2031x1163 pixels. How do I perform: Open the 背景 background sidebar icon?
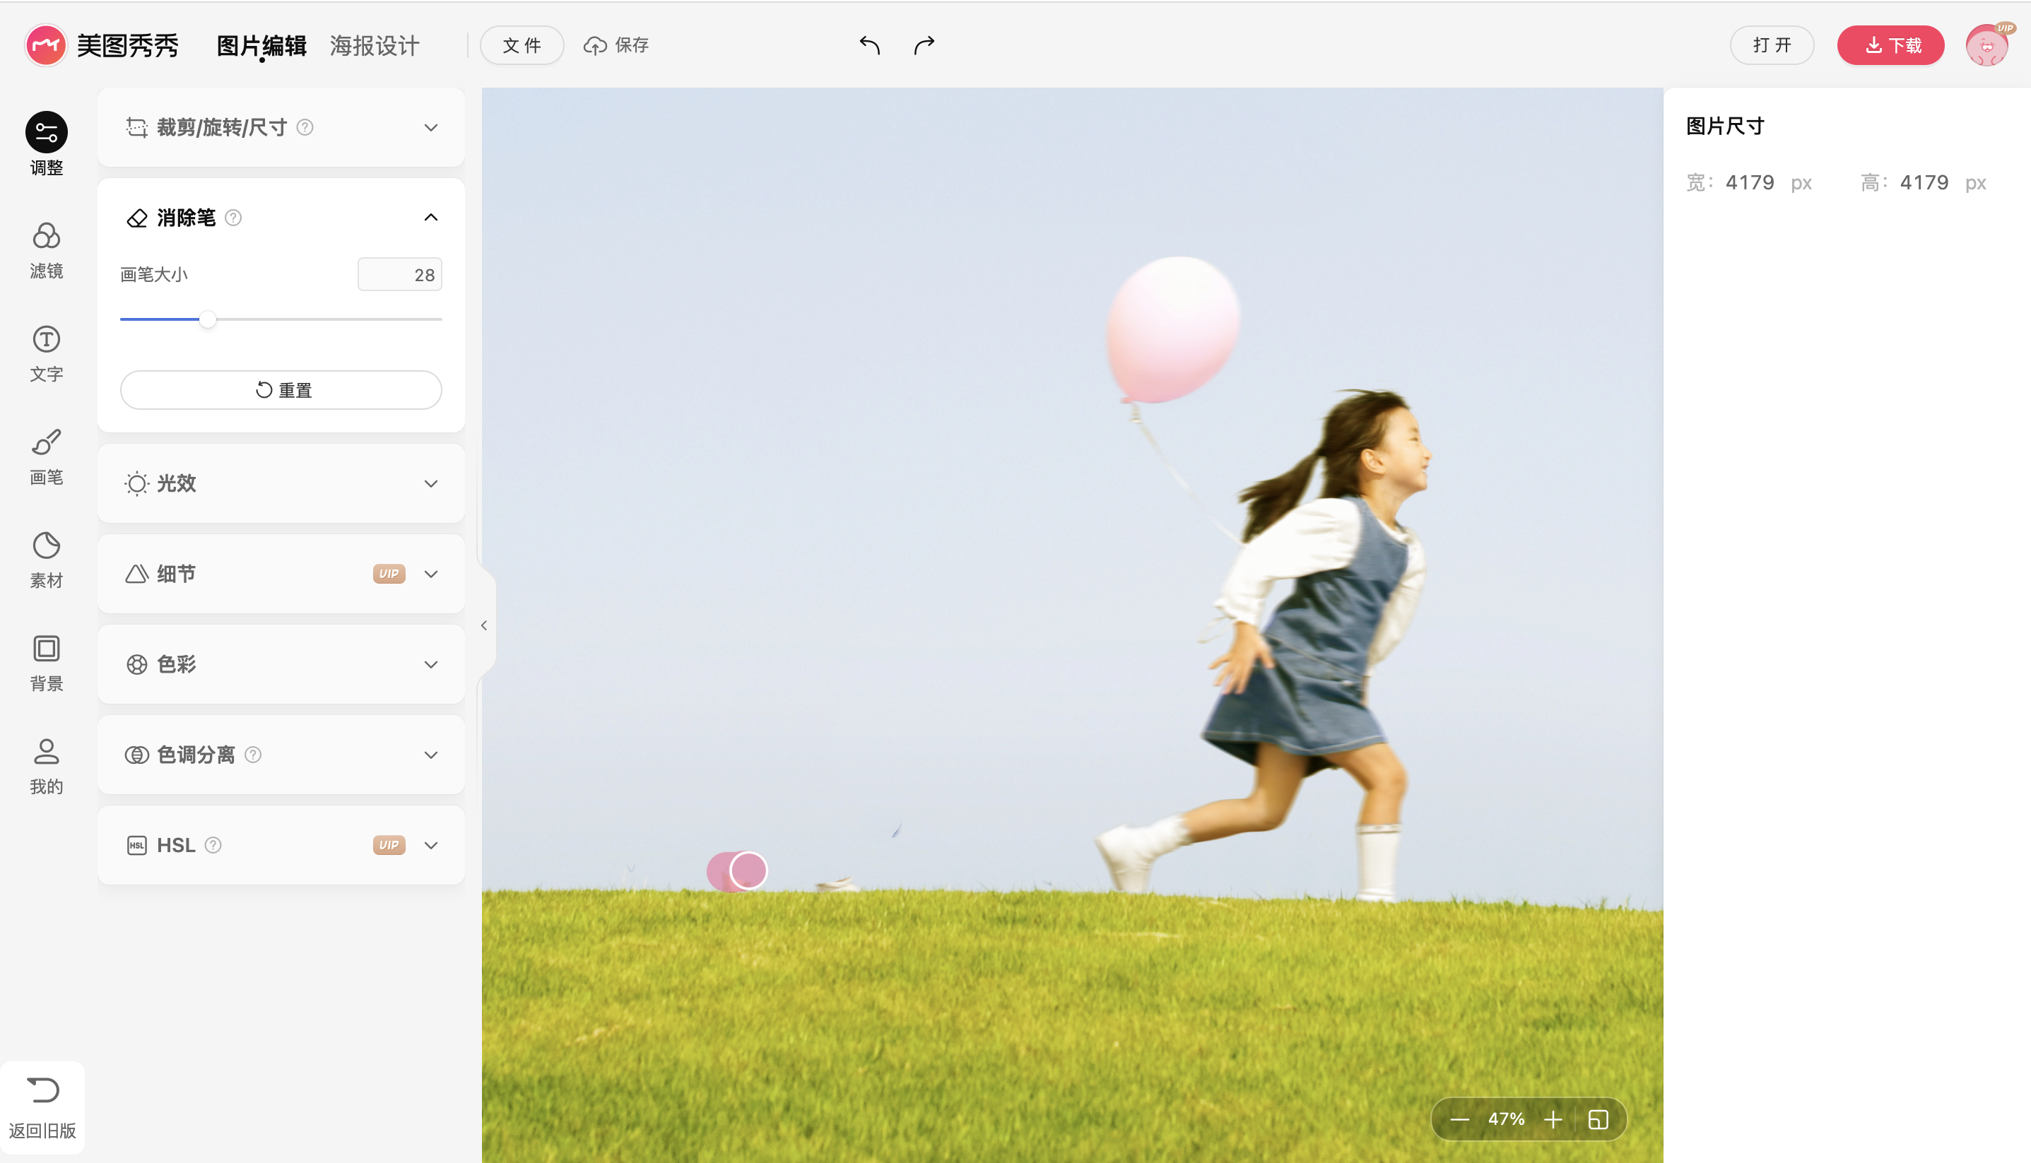click(x=47, y=649)
